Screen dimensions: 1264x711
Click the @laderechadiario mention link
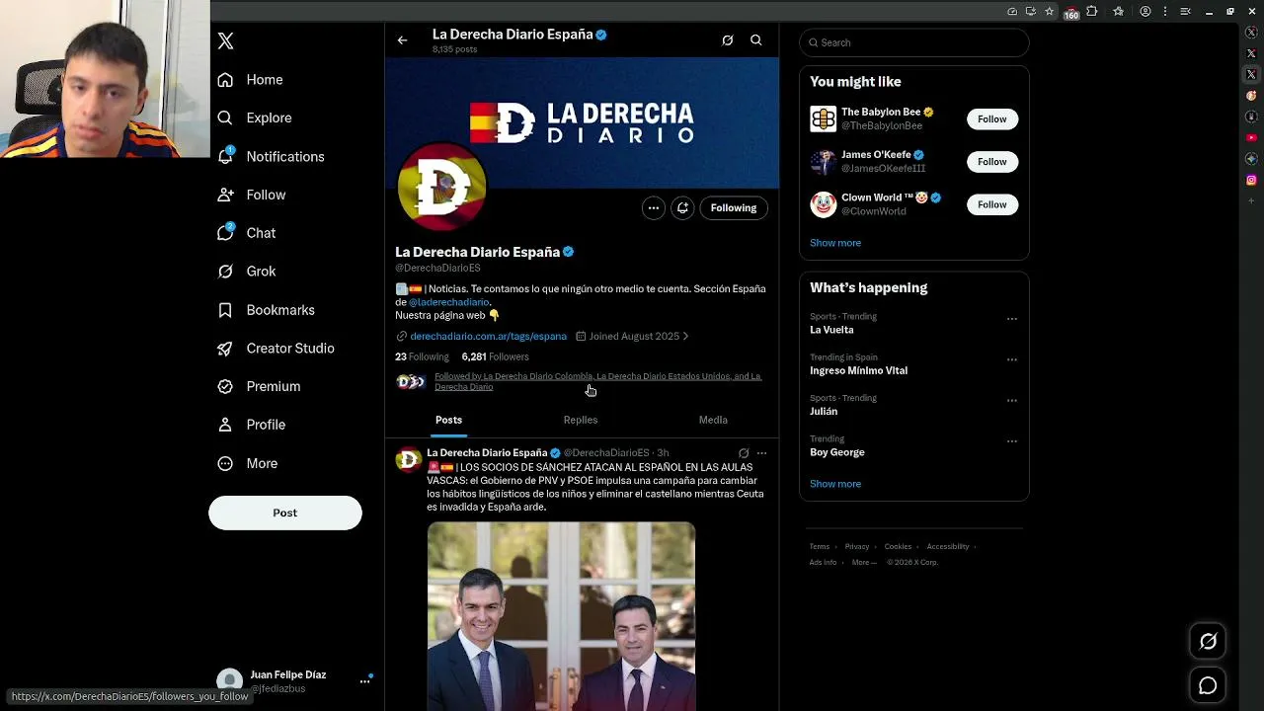pos(449,302)
